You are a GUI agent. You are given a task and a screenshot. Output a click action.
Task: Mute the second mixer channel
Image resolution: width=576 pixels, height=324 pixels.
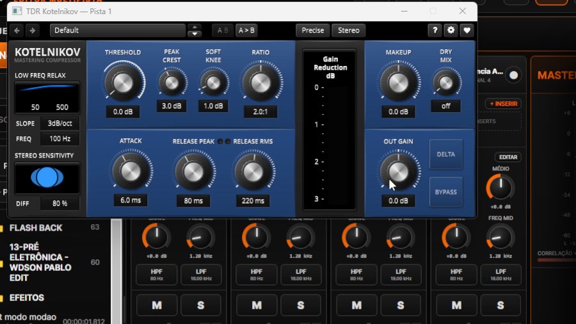pos(257,305)
